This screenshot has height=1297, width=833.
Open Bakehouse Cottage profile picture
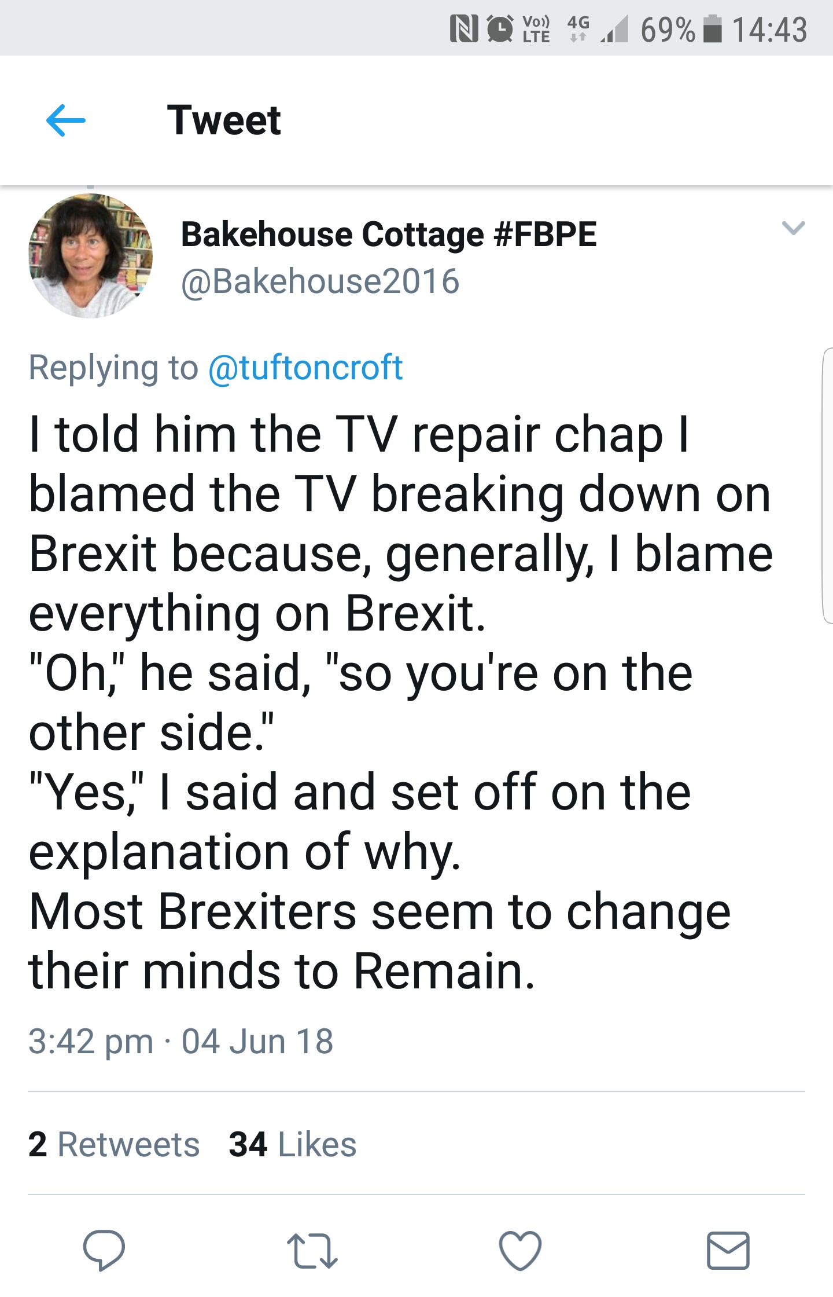pos(90,255)
